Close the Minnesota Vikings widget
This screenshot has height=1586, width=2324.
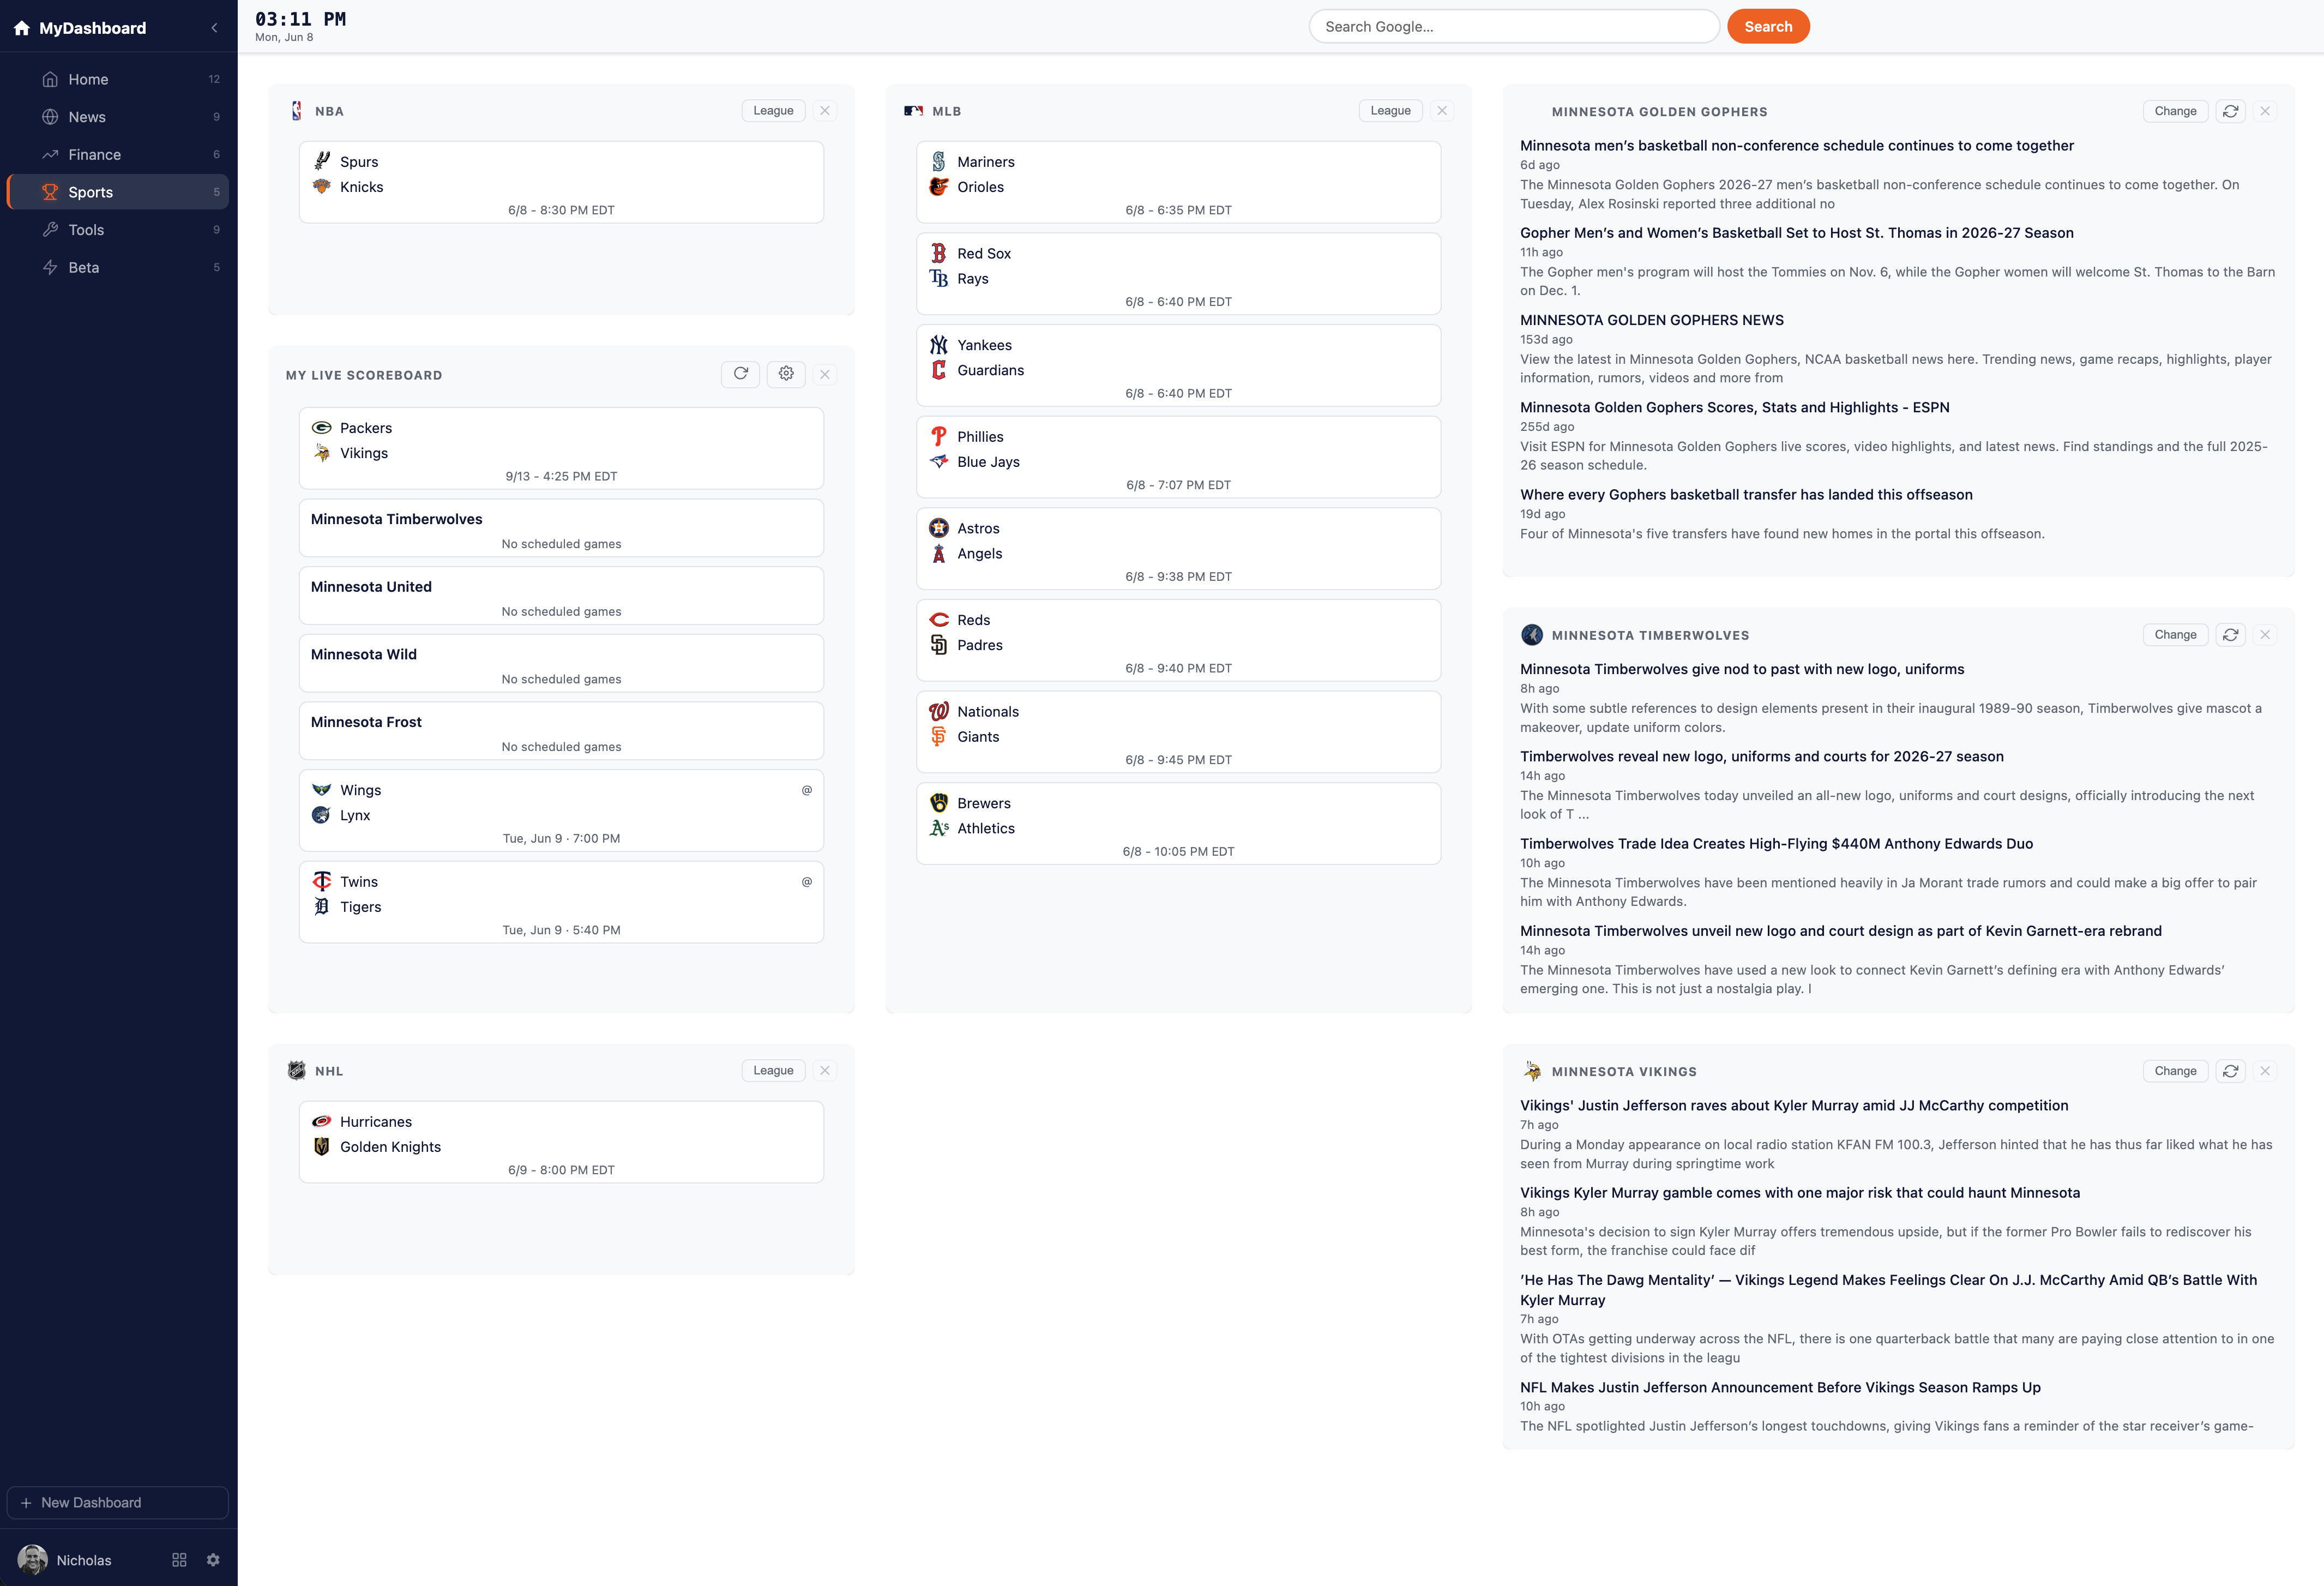click(x=2265, y=1071)
